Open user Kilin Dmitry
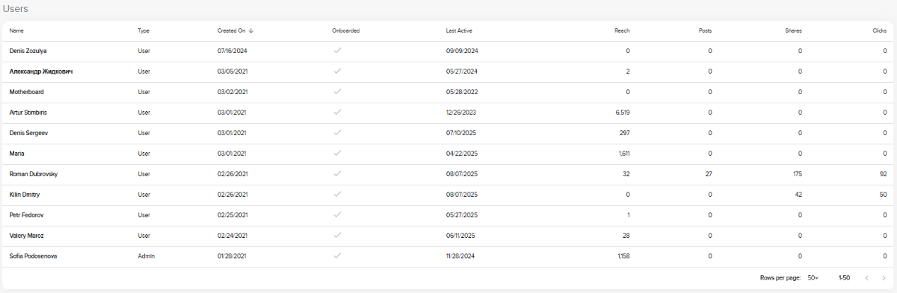 pos(25,195)
